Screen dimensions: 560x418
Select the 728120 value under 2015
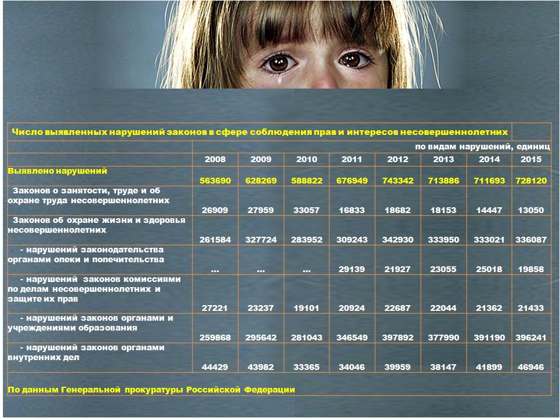[x=530, y=181]
